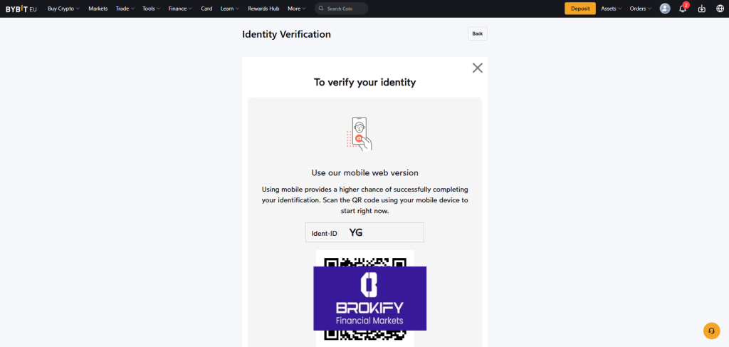Close the identity verification dialog
Screen dimensions: 729x347
(477, 68)
